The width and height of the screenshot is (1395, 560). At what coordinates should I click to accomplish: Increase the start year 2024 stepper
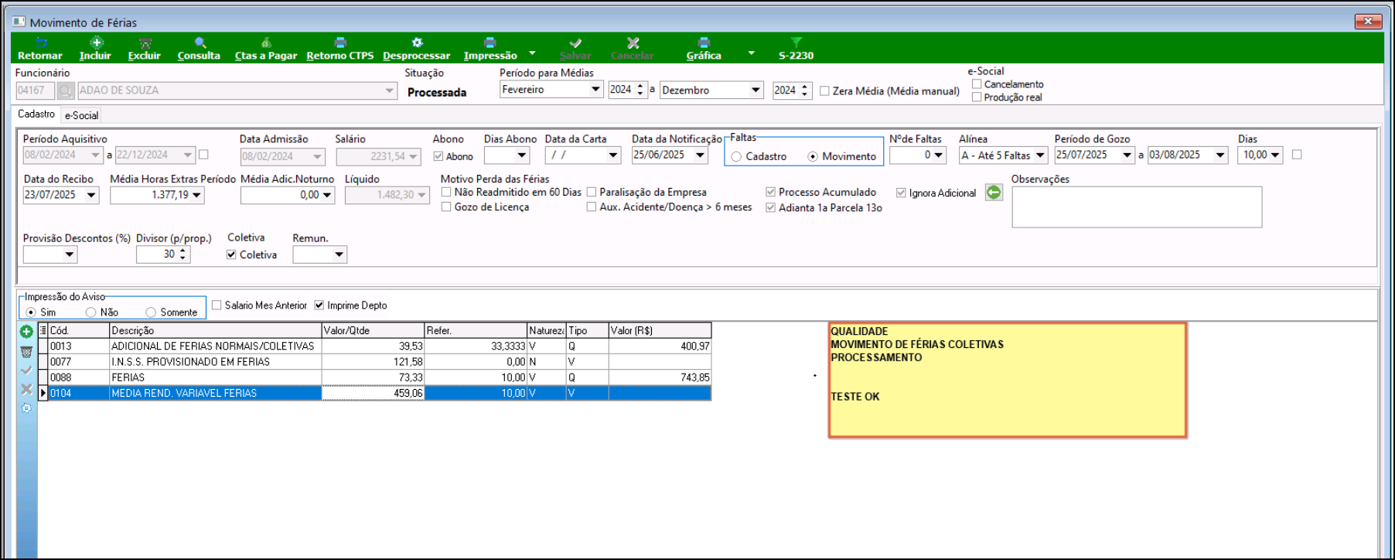640,86
